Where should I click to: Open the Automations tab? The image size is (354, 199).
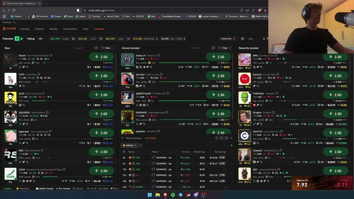pyautogui.click(x=70, y=29)
